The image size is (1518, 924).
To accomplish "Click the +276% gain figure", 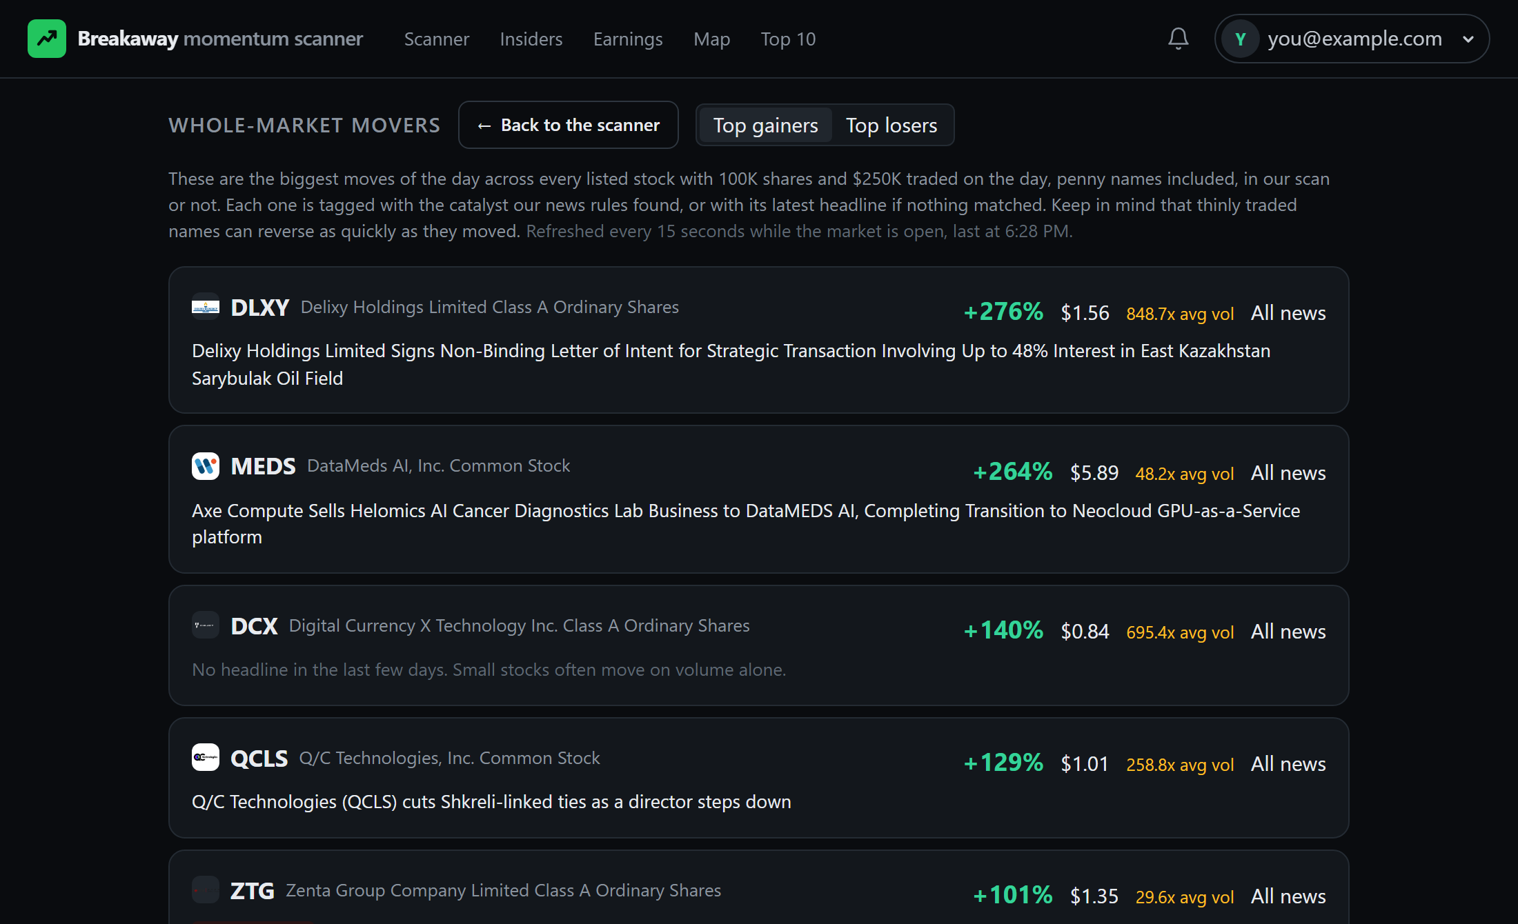I will click(x=1003, y=312).
